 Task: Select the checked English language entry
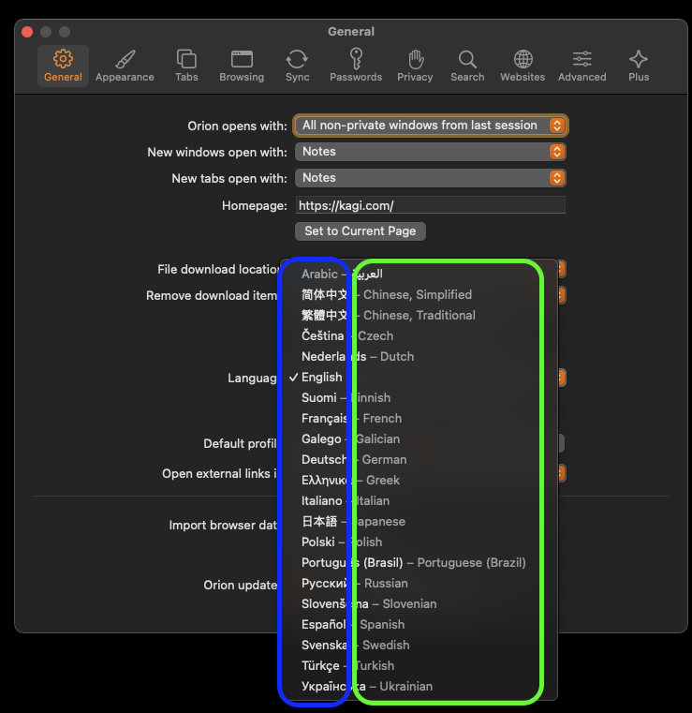(x=322, y=377)
